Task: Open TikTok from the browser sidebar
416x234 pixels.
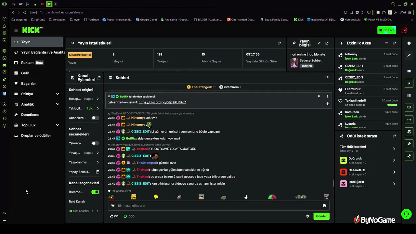Action: [4, 79]
